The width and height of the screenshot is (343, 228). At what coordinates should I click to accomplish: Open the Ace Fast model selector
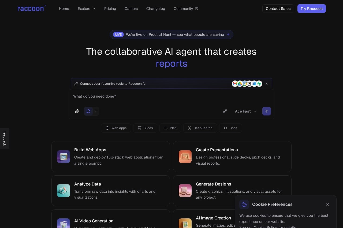[x=246, y=111]
